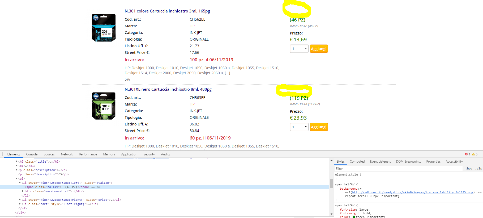Open the Elements tab in DevTools
The width and height of the screenshot is (483, 218).
[x=14, y=154]
